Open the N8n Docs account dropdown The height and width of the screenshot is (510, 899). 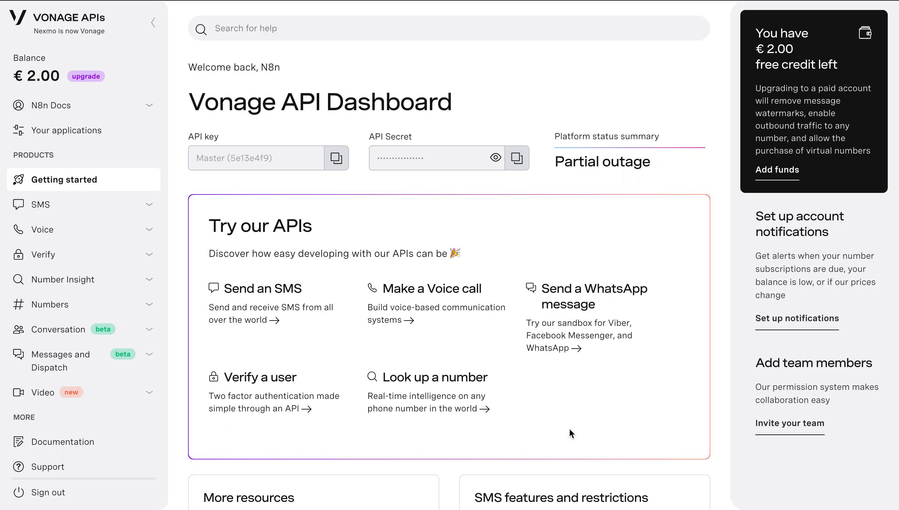click(x=149, y=105)
